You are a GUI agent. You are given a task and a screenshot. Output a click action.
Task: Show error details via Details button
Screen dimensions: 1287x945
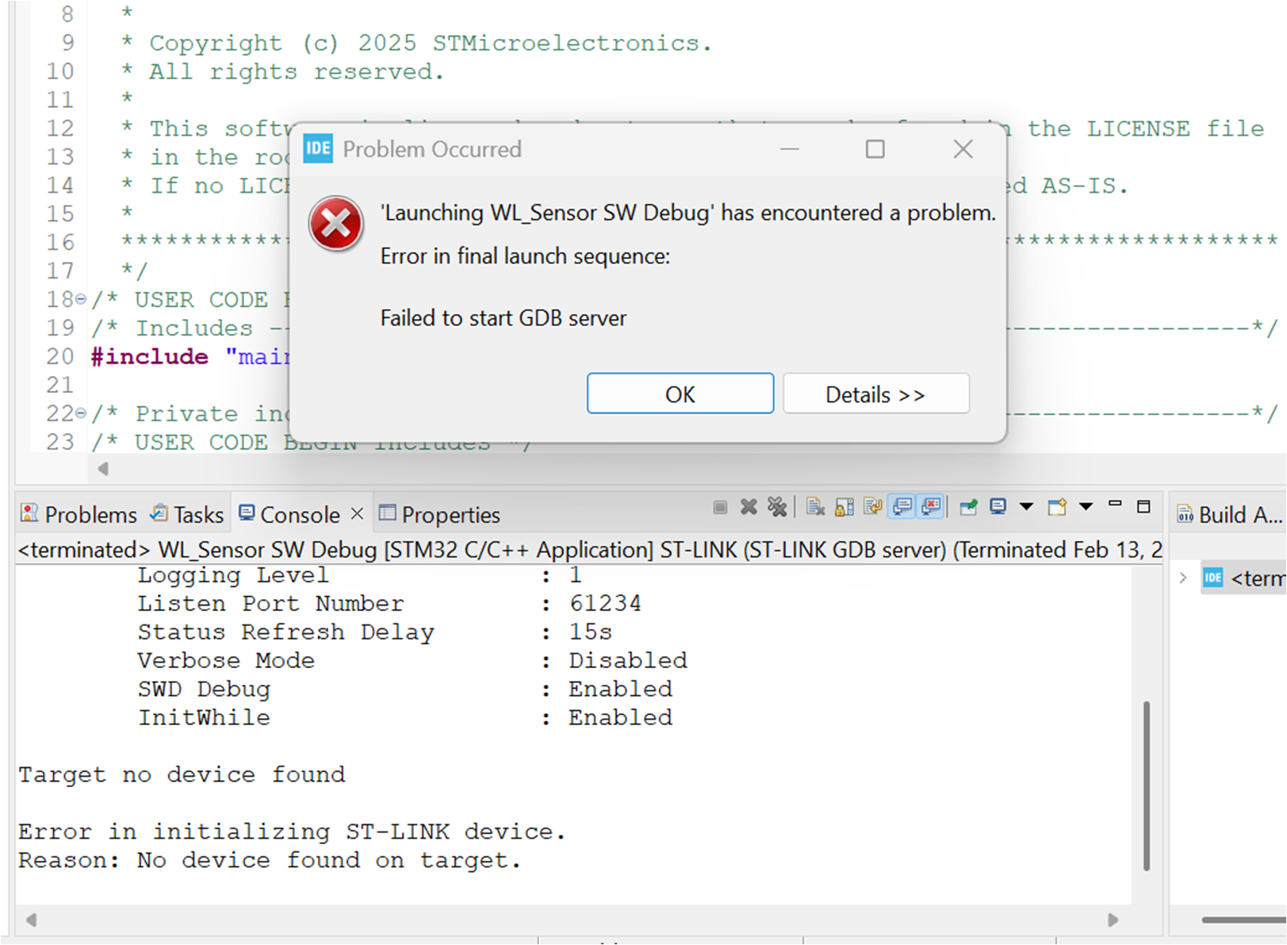point(875,394)
